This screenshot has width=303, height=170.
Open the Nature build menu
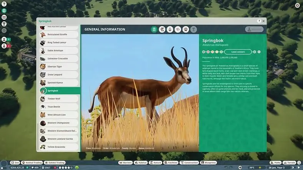coord(155,163)
